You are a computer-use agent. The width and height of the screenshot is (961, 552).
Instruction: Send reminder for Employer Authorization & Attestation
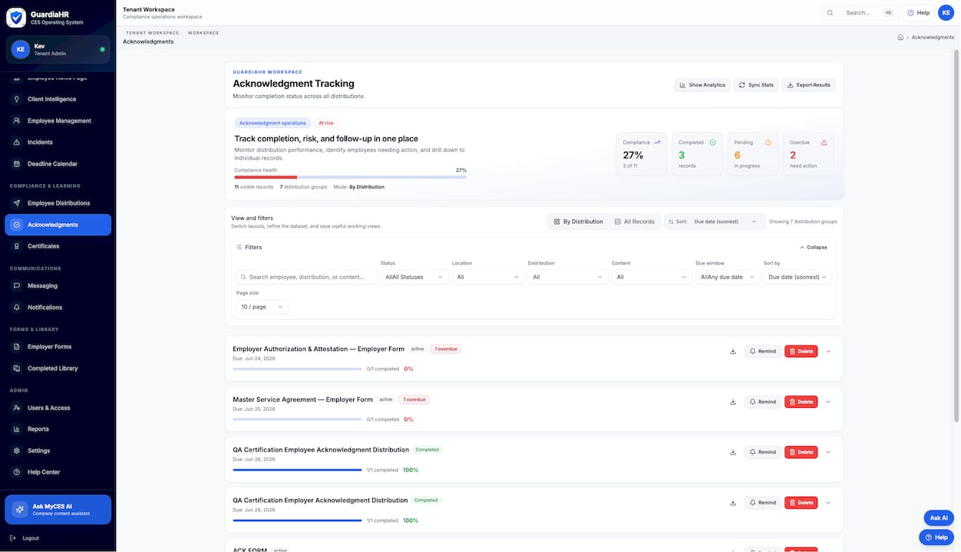coord(762,351)
